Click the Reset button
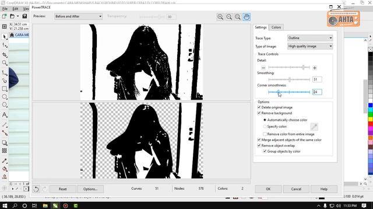The width and height of the screenshot is (373, 209). pos(63,189)
